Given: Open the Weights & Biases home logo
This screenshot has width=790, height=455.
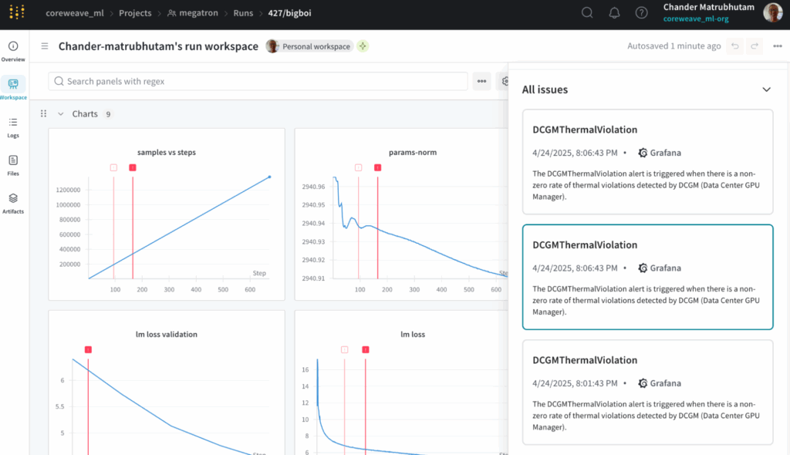Looking at the screenshot, I should click(x=17, y=12).
